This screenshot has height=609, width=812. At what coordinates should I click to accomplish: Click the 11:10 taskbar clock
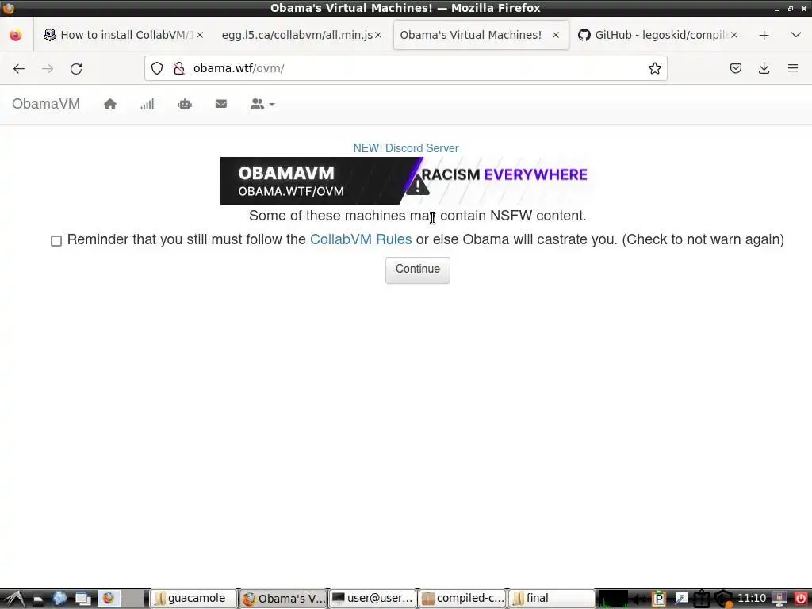(752, 598)
